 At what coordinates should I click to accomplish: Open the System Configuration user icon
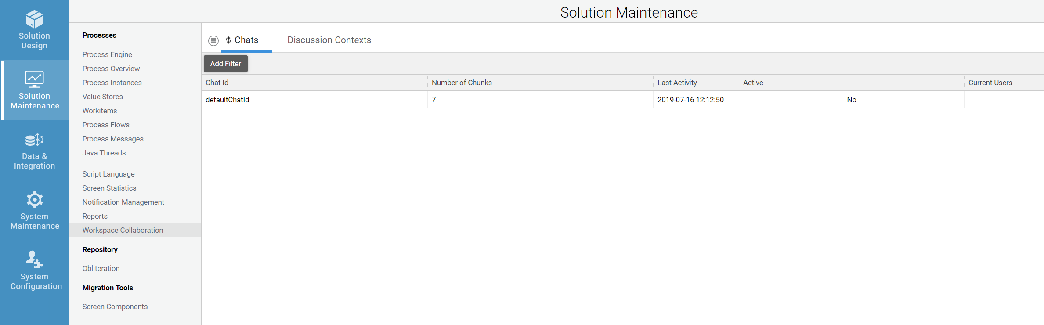(x=34, y=260)
